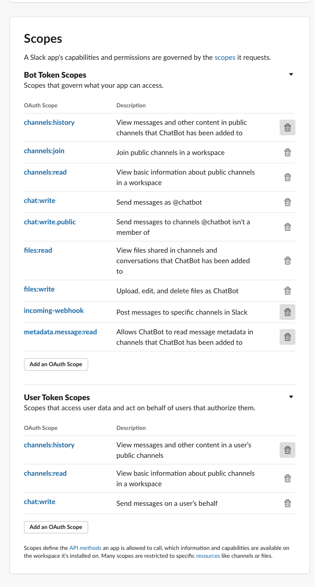Delete the chat:write bot scope
This screenshot has width=315, height=587.
(288, 202)
